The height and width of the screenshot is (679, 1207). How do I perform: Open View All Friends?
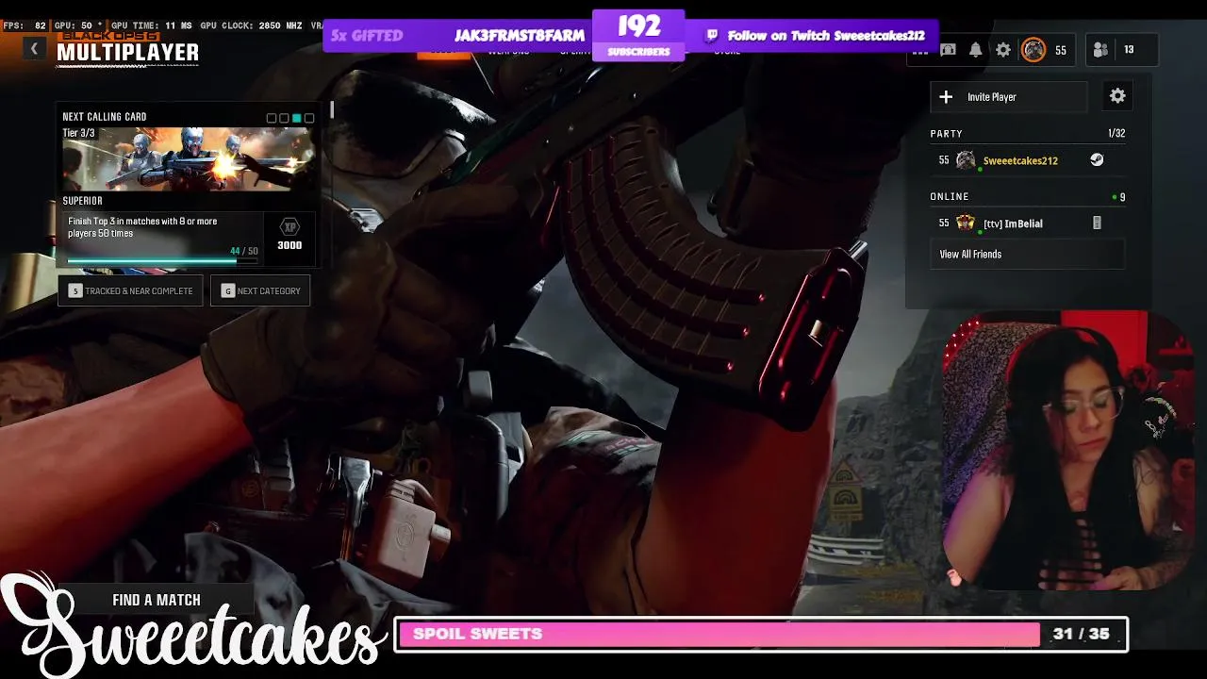1027,254
